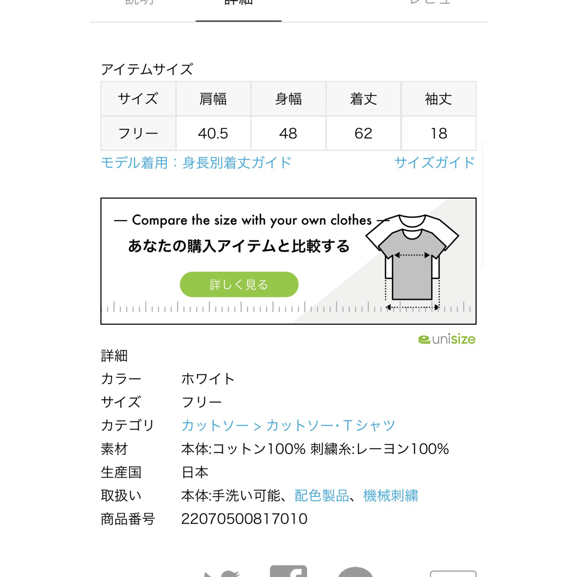Click the ruler strip in unisize banner

[x=288, y=307]
